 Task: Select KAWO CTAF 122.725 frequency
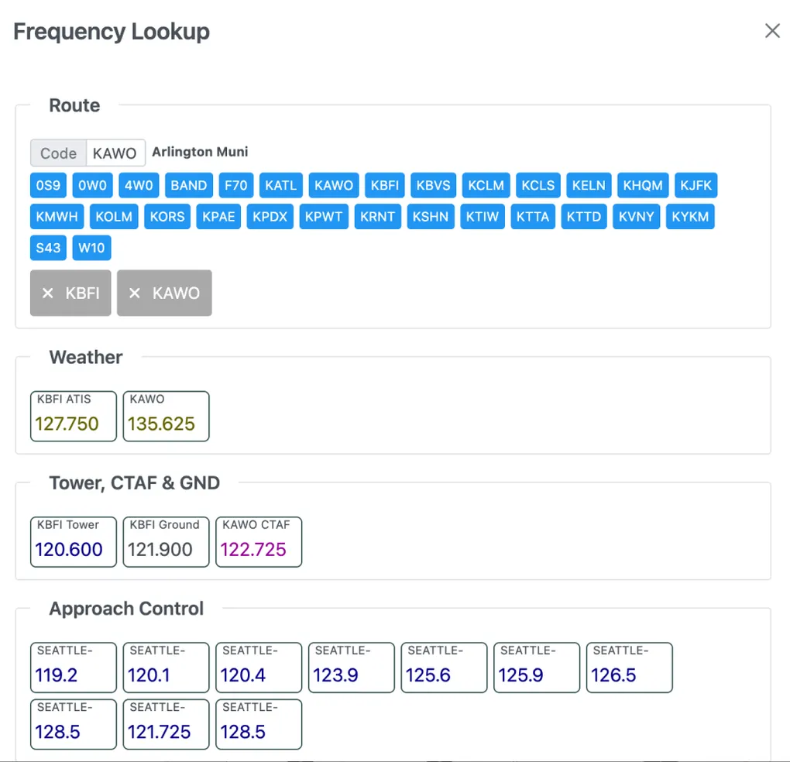coord(258,542)
